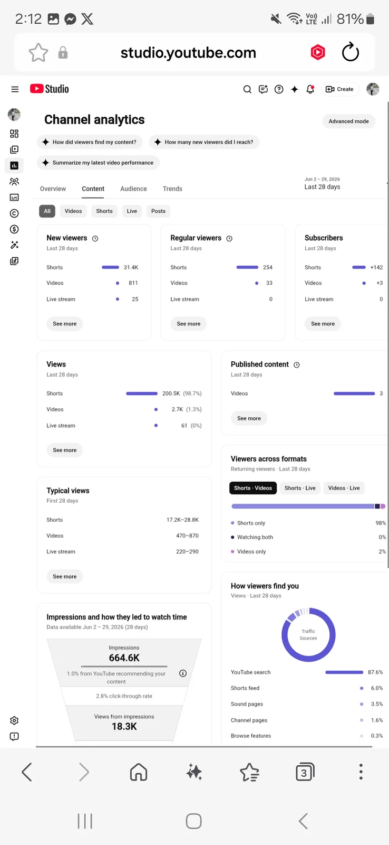Open the comments icon in the Studio header

263,89
